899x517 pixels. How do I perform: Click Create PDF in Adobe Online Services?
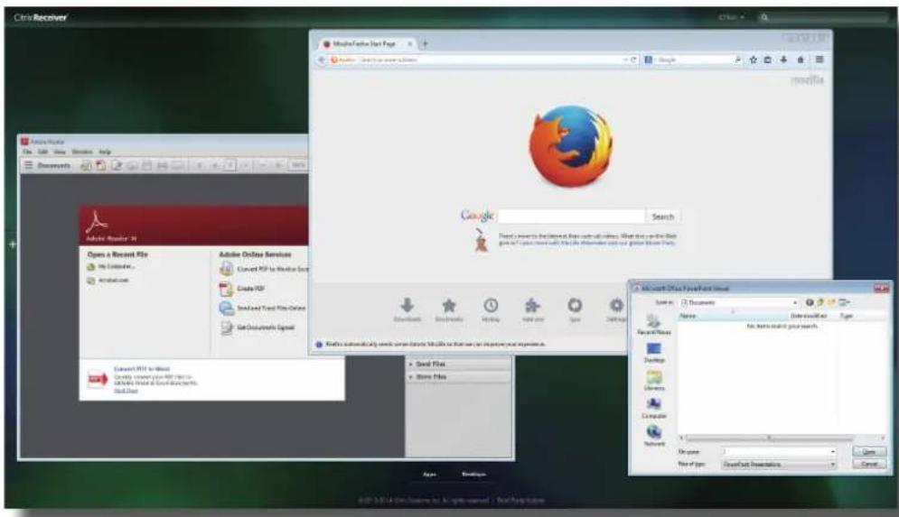click(x=242, y=289)
